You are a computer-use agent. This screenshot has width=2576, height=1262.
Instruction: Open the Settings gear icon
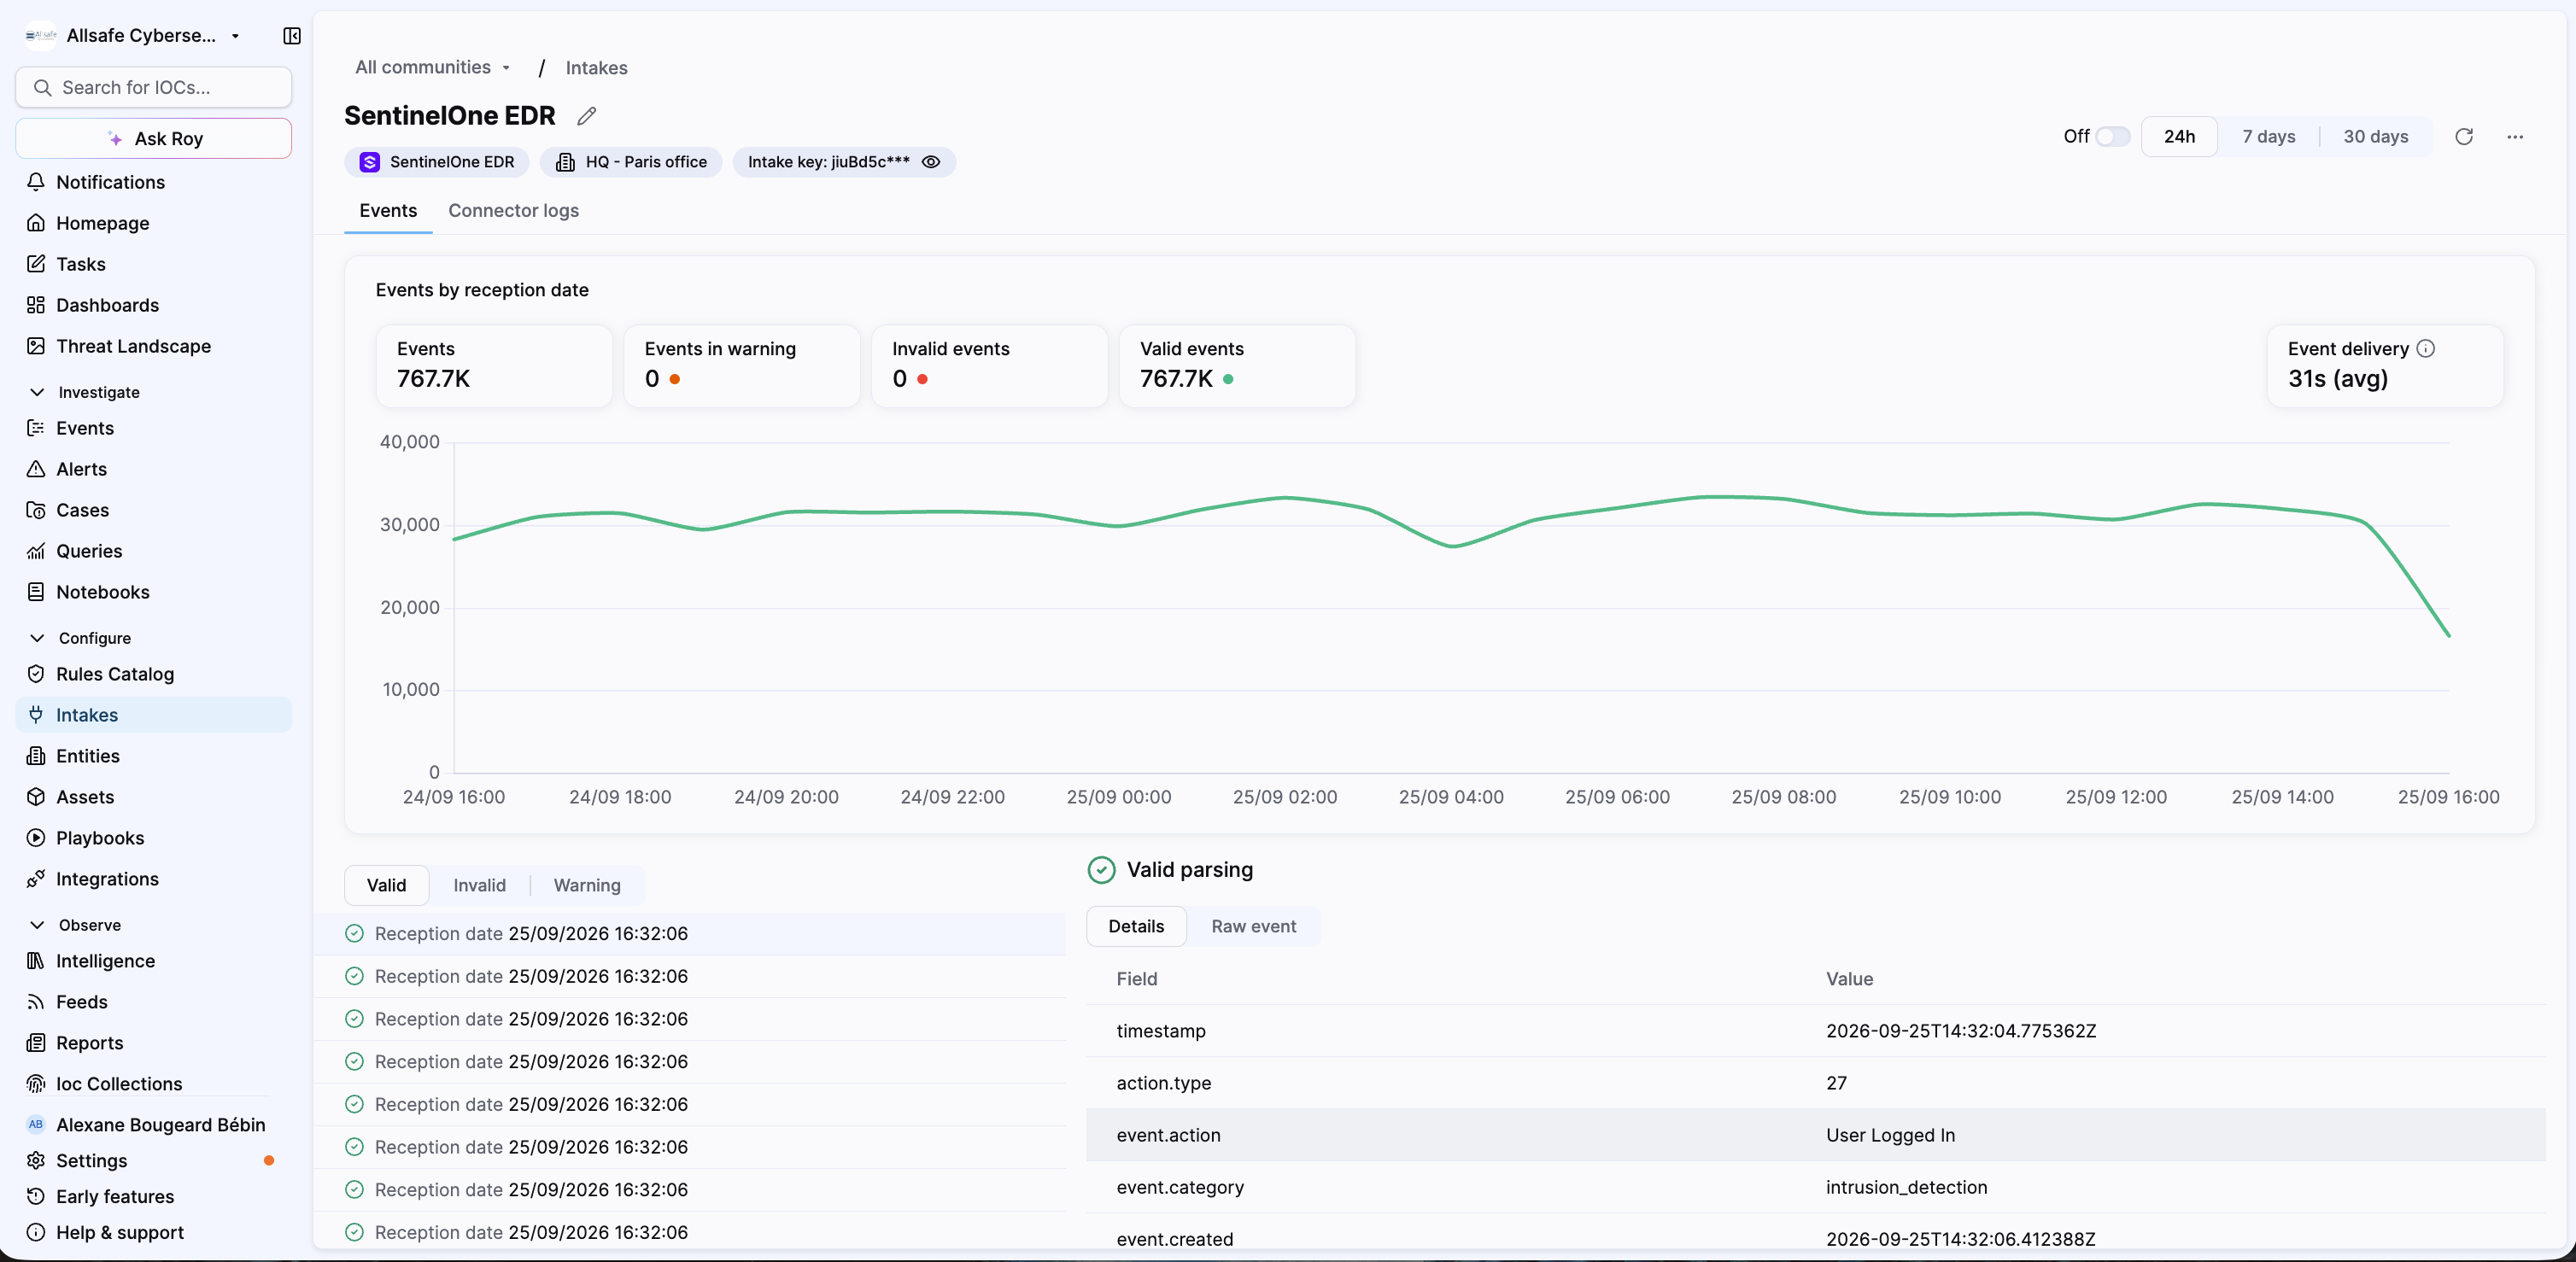pyautogui.click(x=36, y=1161)
